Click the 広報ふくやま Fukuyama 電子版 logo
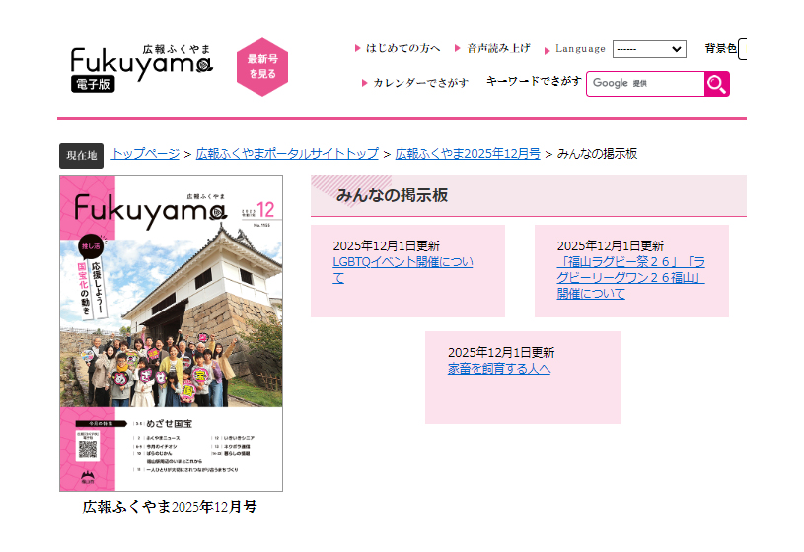 coord(141,67)
